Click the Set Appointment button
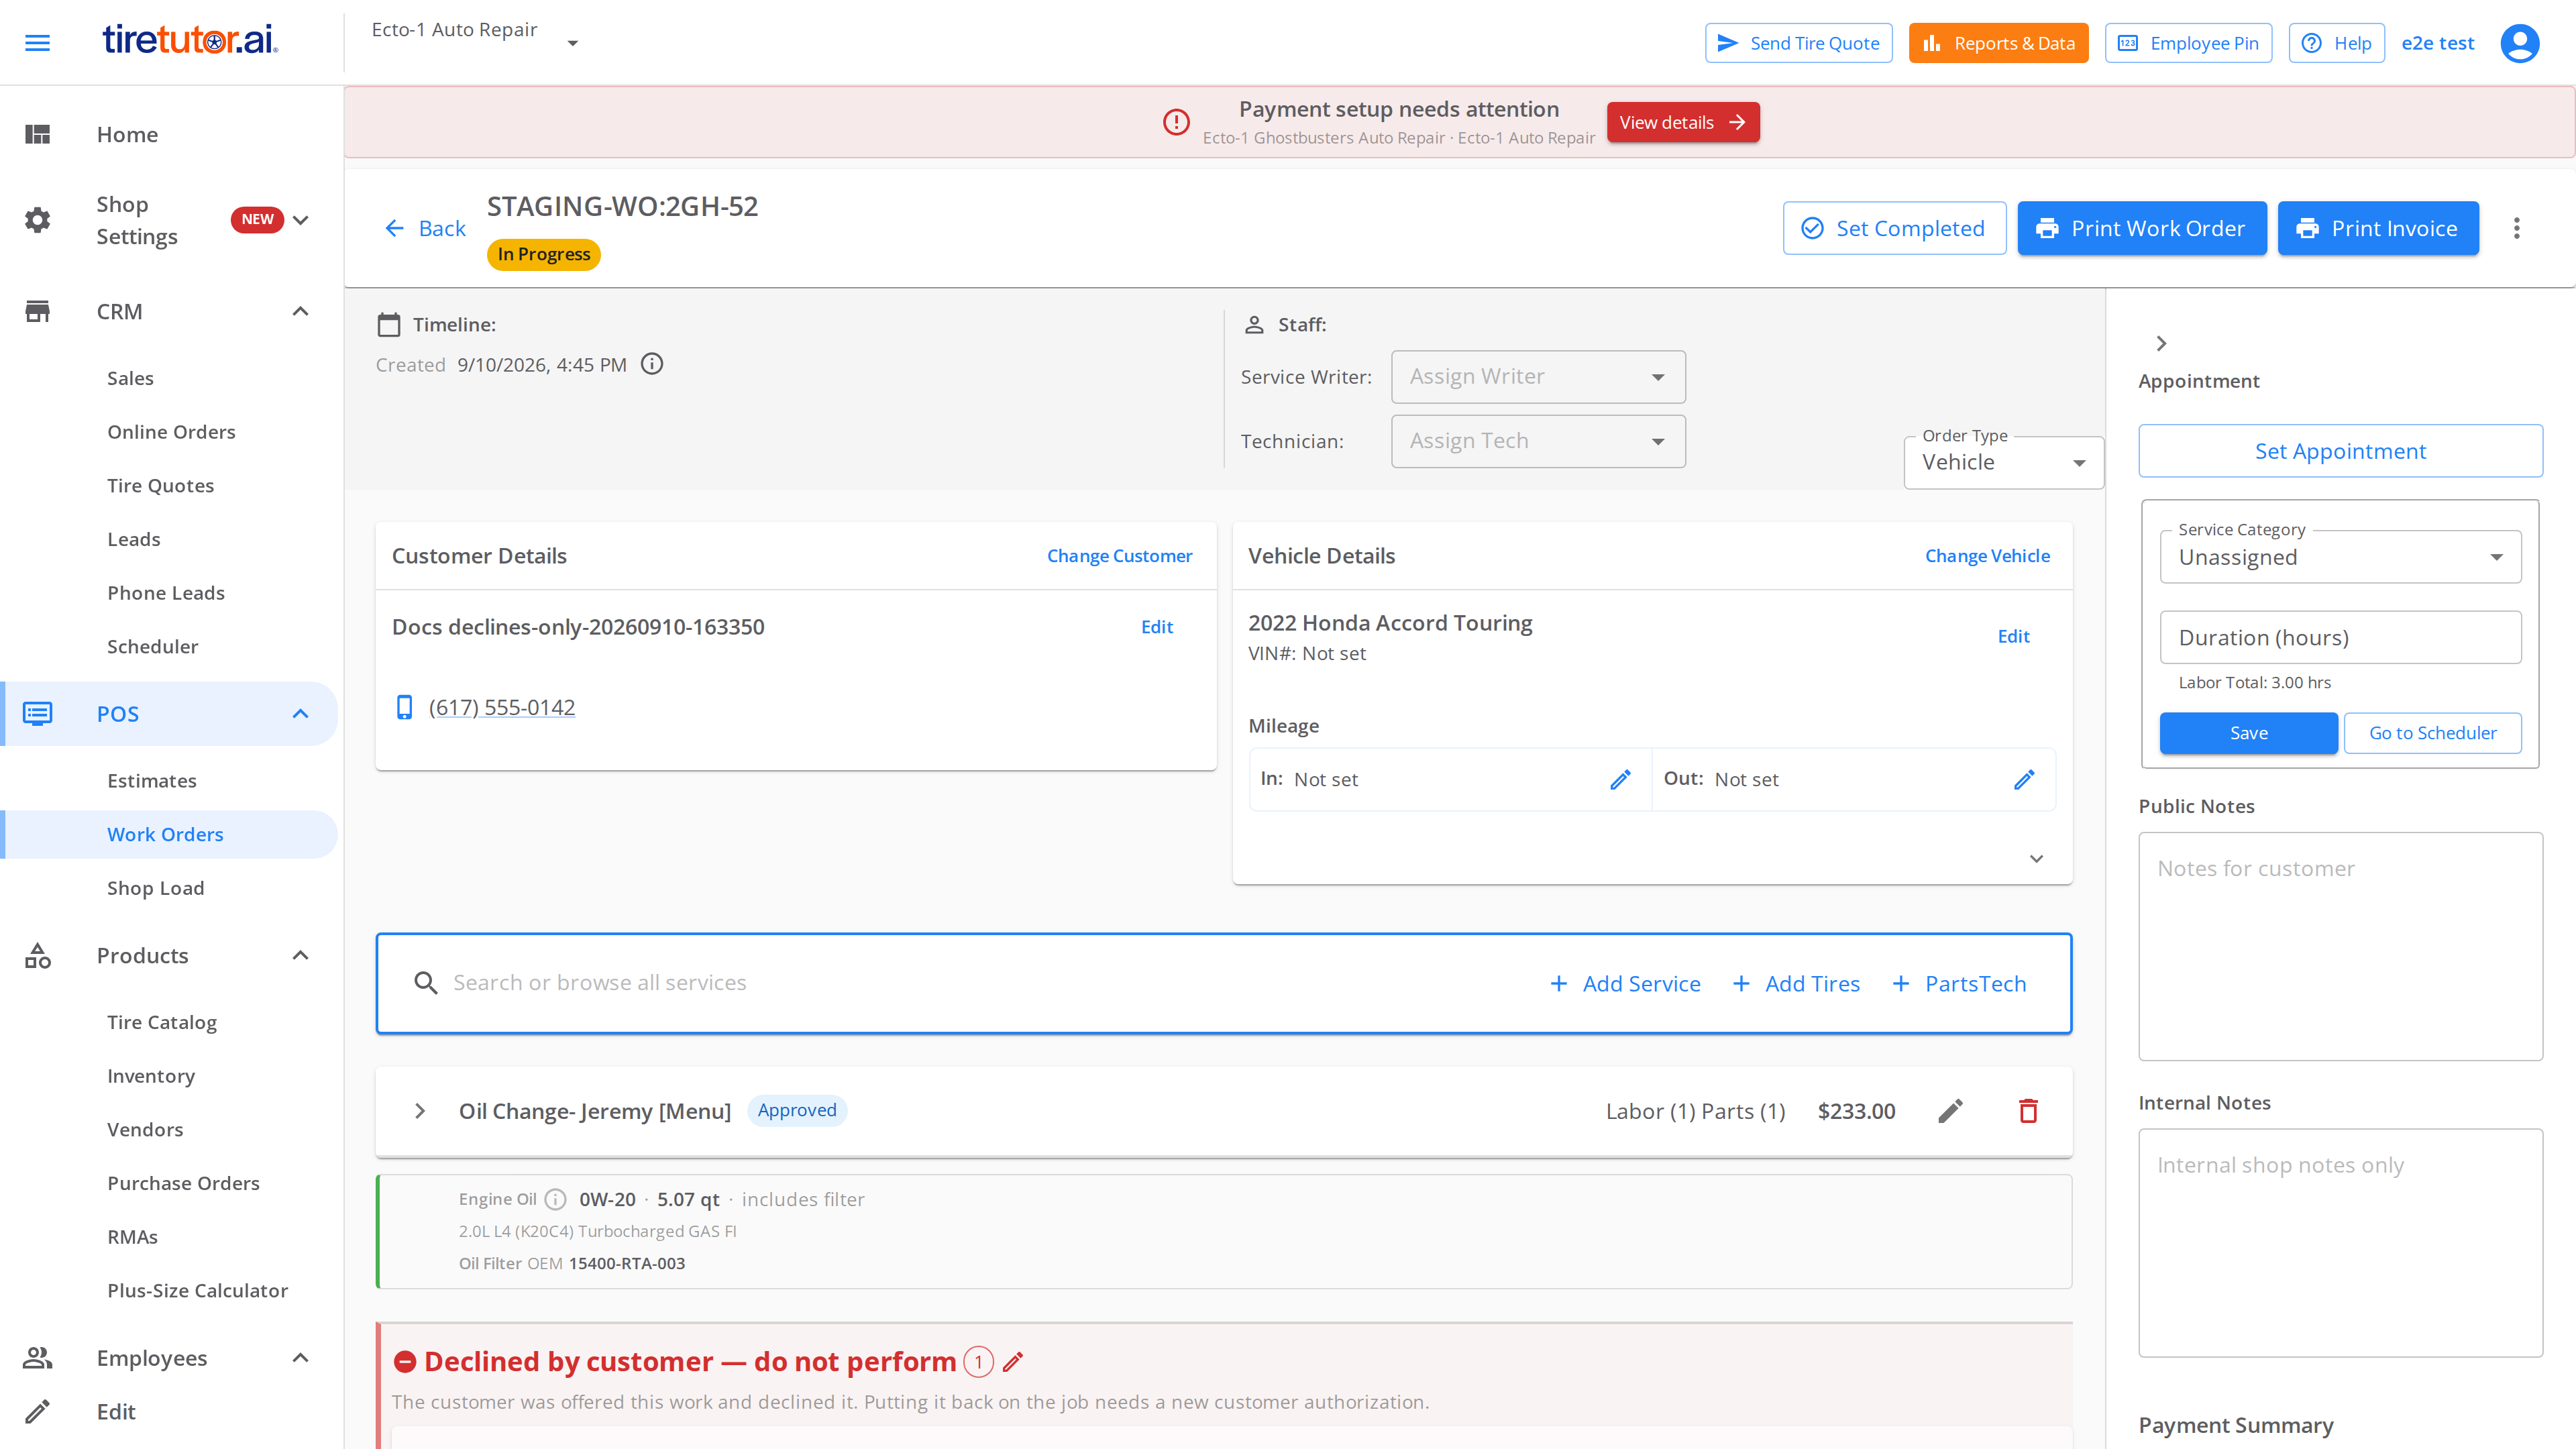The image size is (2576, 1449). click(x=2340, y=451)
